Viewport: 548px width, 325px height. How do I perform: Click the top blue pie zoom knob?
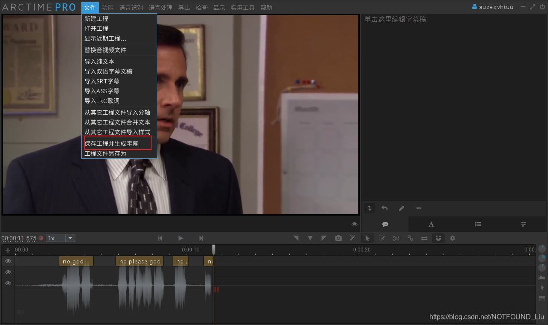[542, 248]
